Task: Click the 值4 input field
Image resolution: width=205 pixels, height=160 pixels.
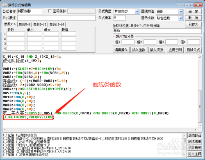Action: pos(194,42)
